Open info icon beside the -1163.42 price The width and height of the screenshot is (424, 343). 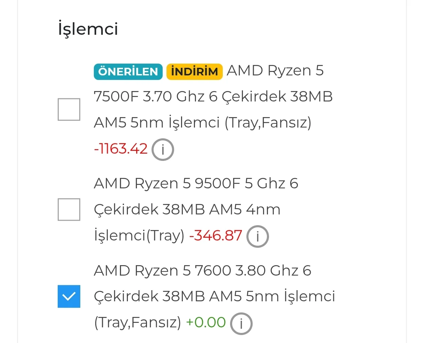click(163, 149)
